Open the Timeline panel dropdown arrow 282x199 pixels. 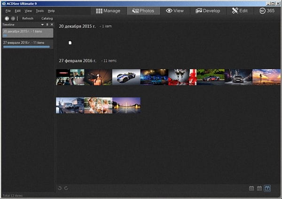[42, 24]
